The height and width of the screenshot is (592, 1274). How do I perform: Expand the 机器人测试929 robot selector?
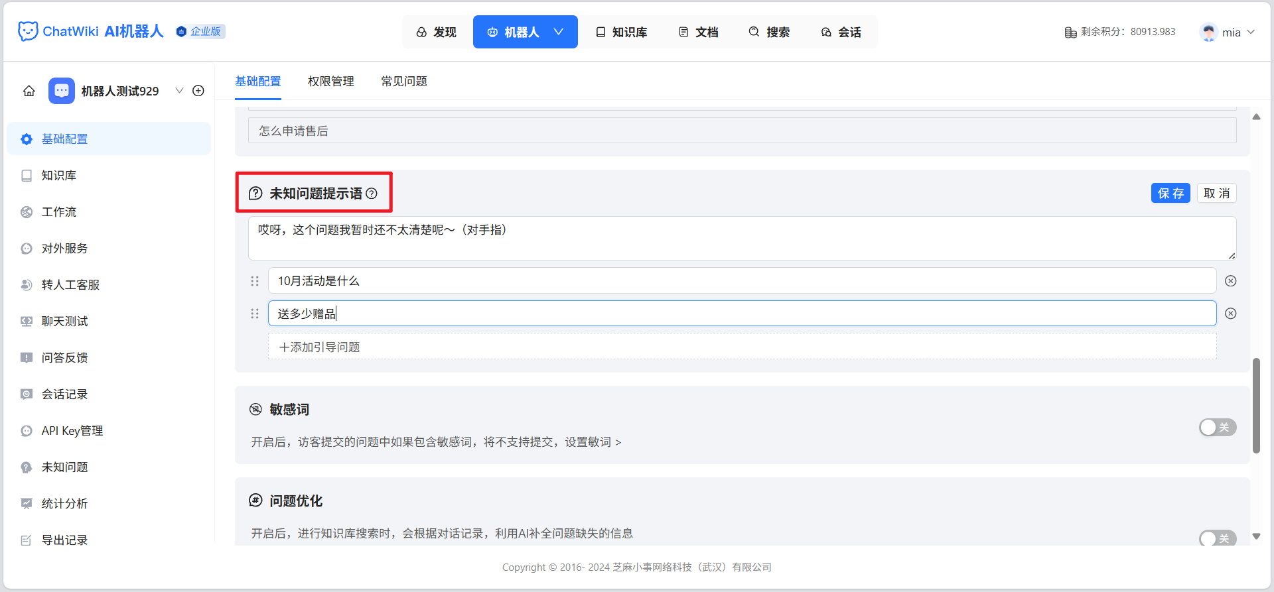tap(179, 91)
